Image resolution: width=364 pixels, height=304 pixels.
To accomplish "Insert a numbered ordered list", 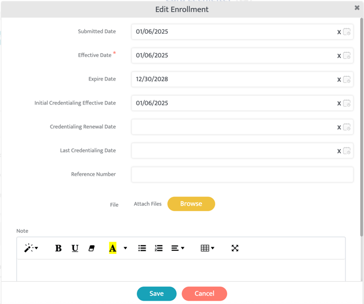I will pos(159,248).
